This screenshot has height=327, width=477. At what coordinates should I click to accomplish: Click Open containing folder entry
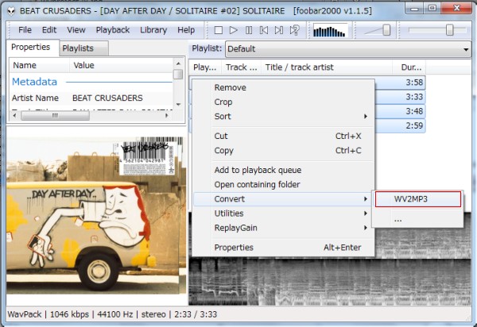[x=257, y=185]
